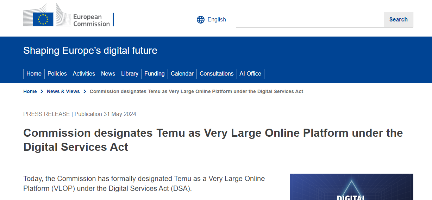Click the first breadcrumb chevron after Home
This screenshot has height=200, width=432.
tap(42, 91)
